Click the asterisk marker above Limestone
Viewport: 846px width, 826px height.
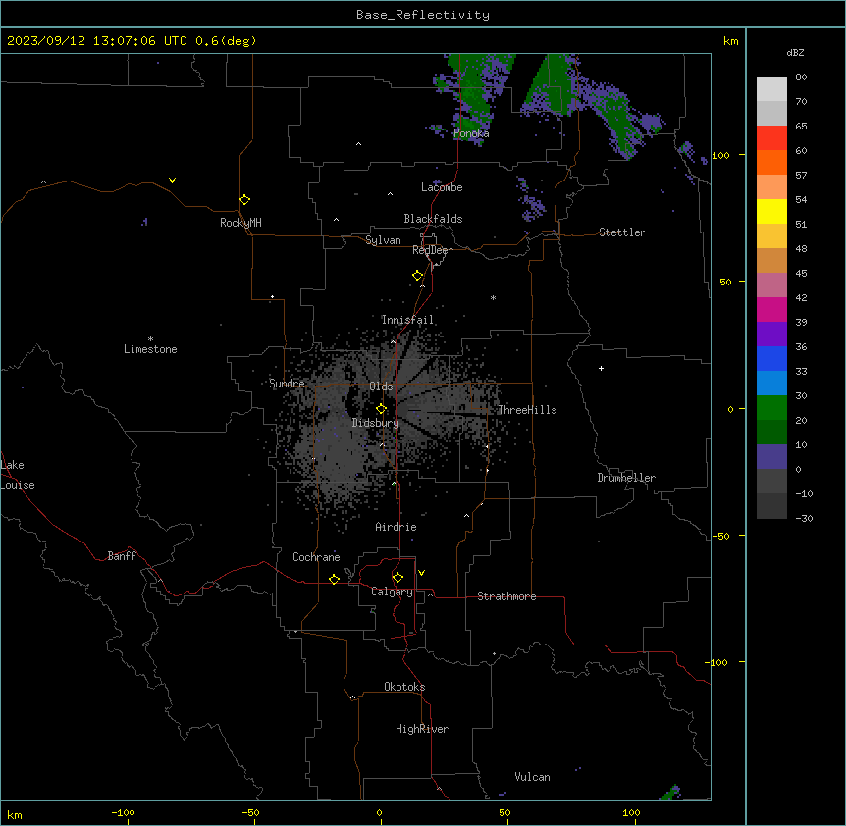150,339
